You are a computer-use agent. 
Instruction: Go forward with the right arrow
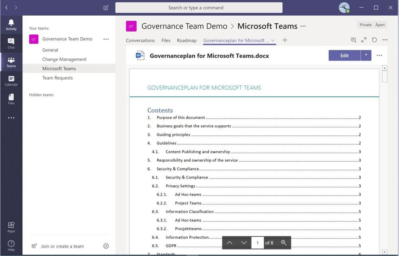click(16, 8)
